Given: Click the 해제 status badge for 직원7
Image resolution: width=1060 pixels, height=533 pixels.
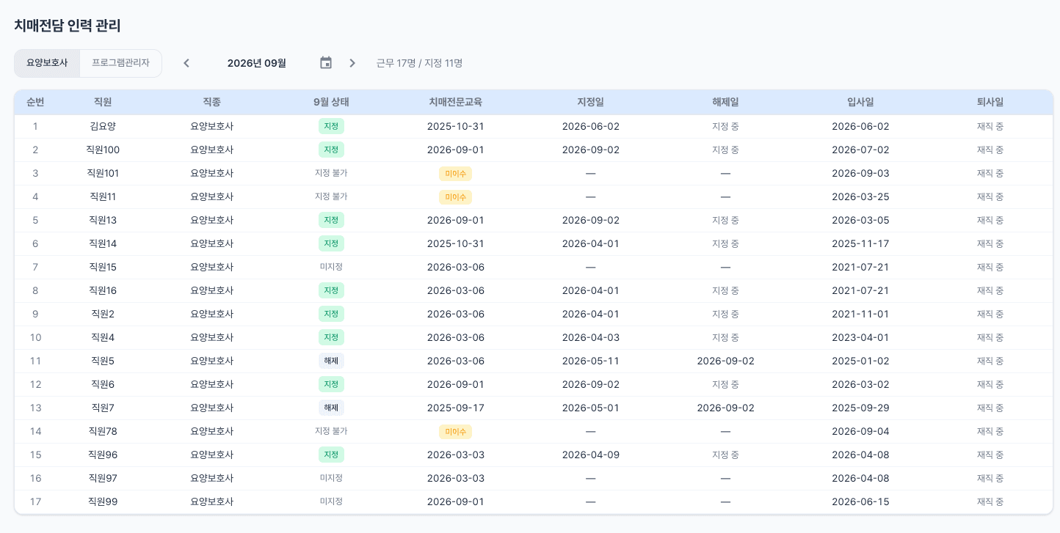Looking at the screenshot, I should (x=331, y=408).
